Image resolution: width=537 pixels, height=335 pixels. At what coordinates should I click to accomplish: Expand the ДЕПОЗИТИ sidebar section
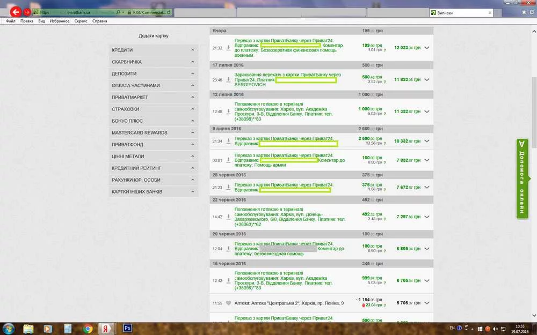click(154, 73)
